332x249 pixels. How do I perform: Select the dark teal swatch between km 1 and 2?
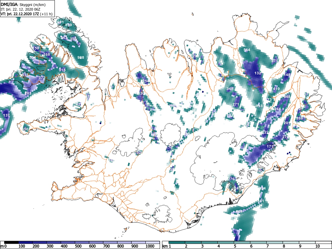177,242
